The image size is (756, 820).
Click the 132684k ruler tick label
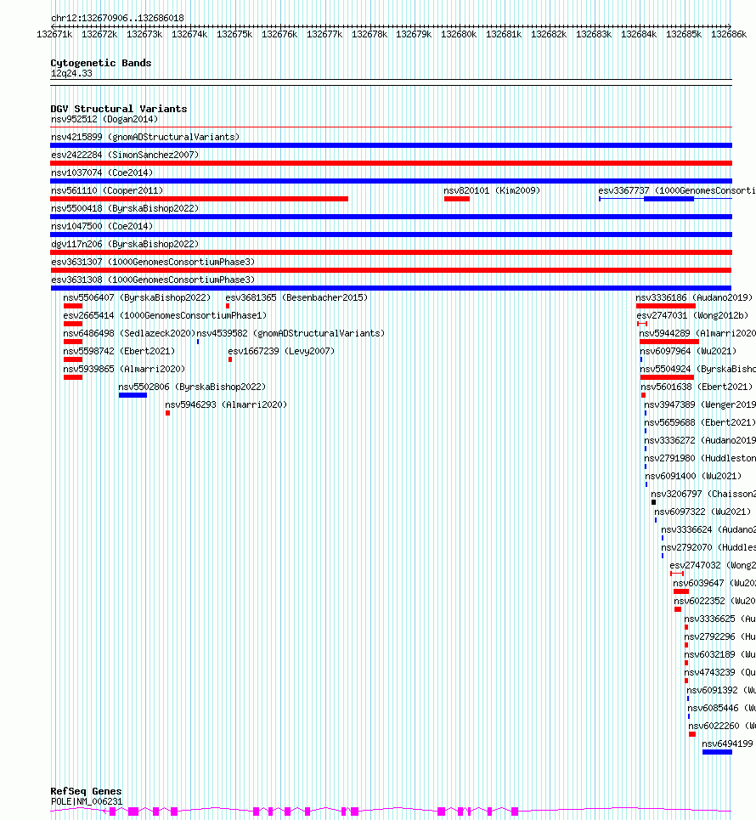(x=639, y=34)
